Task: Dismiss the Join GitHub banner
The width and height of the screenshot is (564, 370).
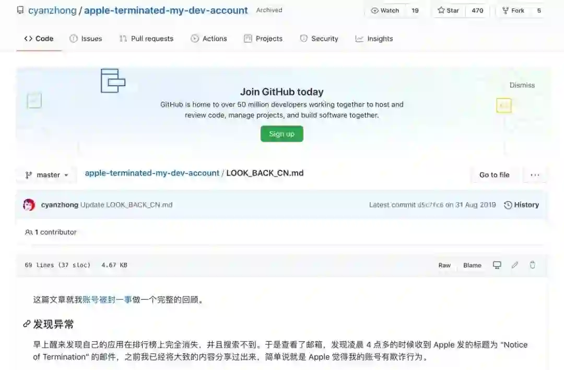Action: (522, 85)
